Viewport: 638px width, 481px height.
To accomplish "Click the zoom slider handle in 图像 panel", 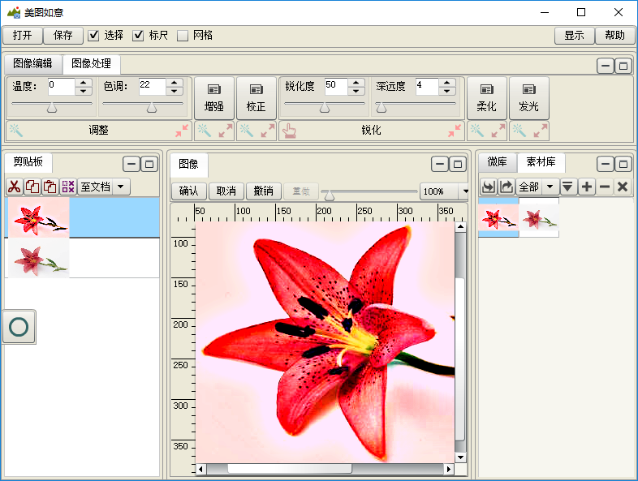I will point(330,196).
